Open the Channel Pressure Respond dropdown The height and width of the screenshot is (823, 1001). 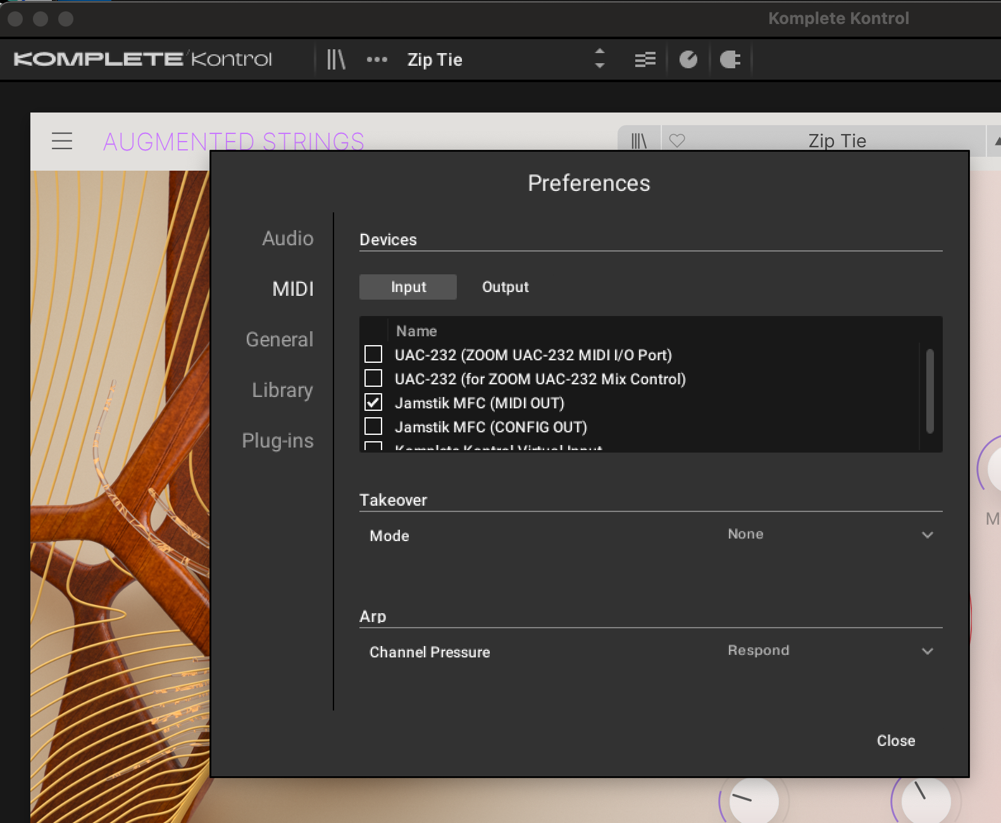830,651
